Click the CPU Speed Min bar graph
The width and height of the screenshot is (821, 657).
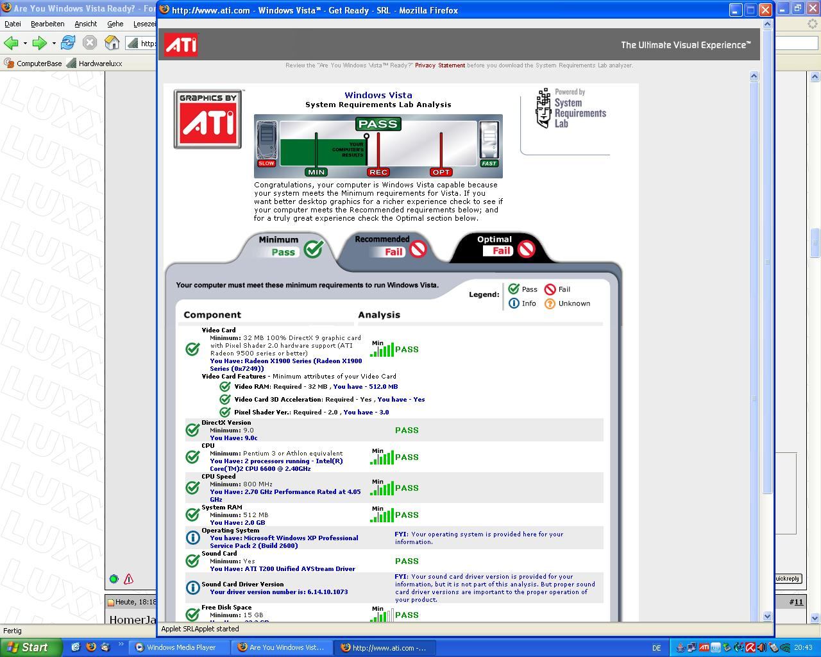coord(382,488)
